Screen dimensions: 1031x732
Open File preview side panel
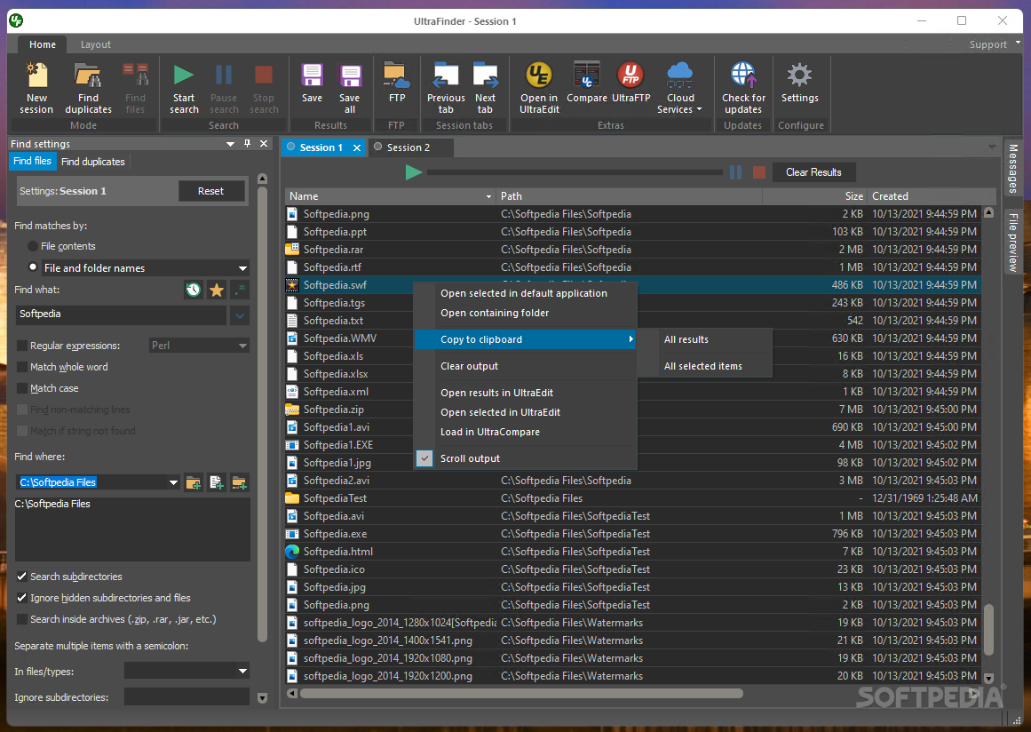click(1013, 242)
